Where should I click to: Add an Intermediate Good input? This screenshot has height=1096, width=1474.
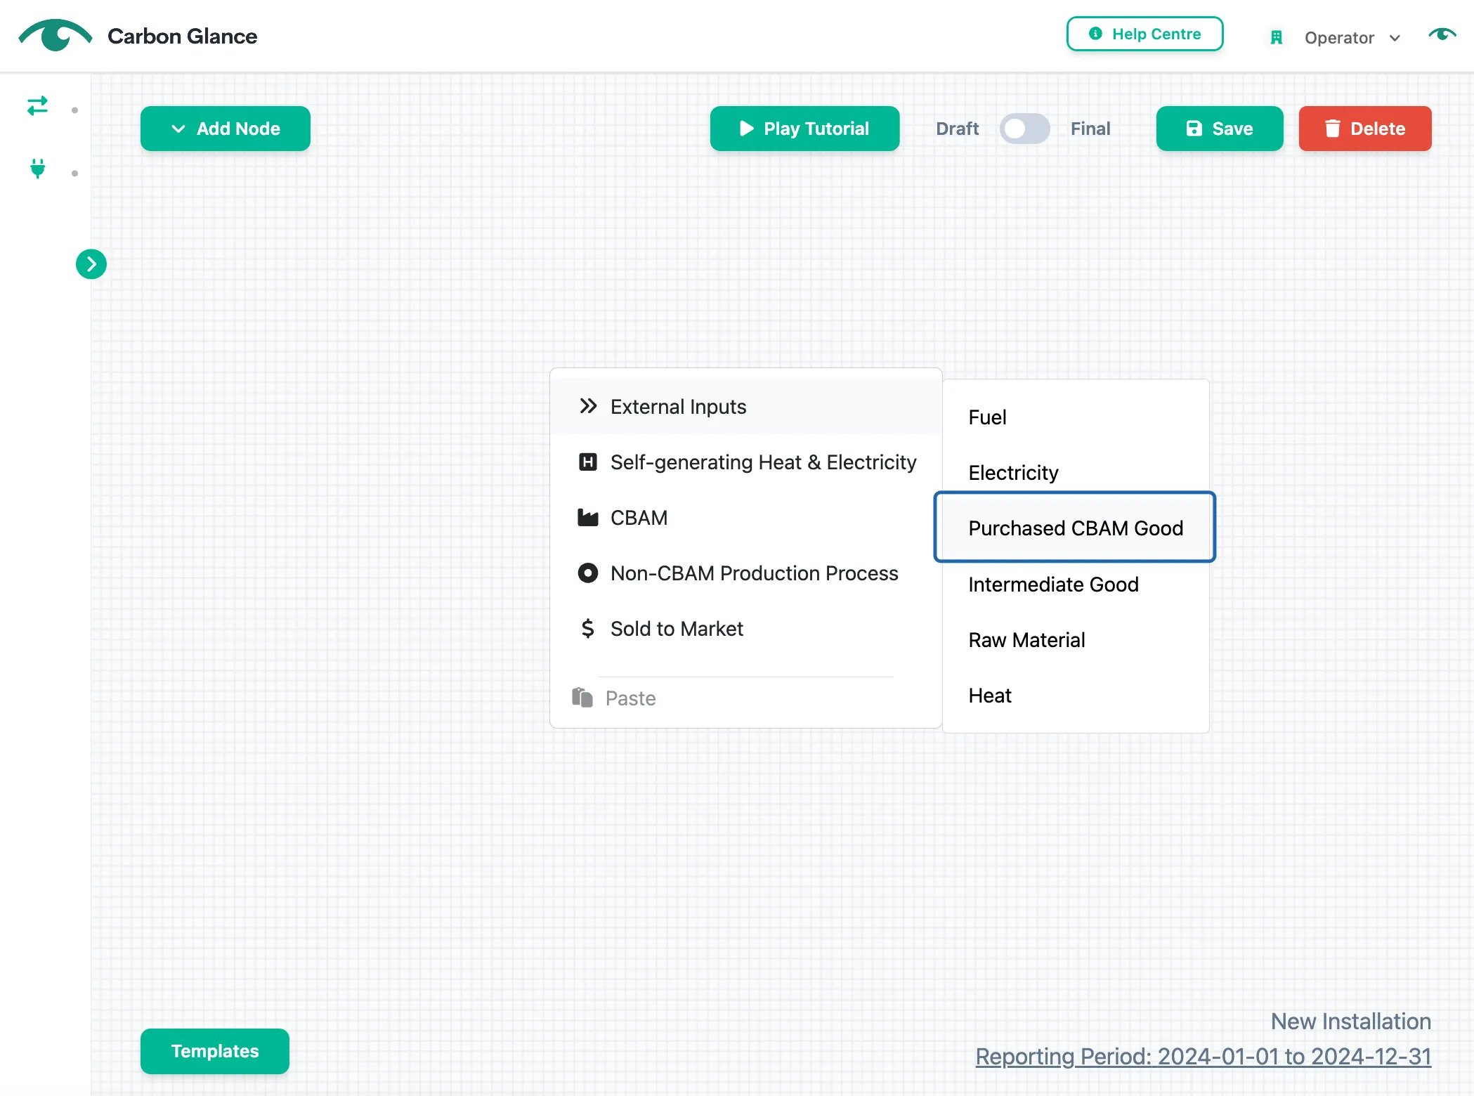pos(1076,584)
